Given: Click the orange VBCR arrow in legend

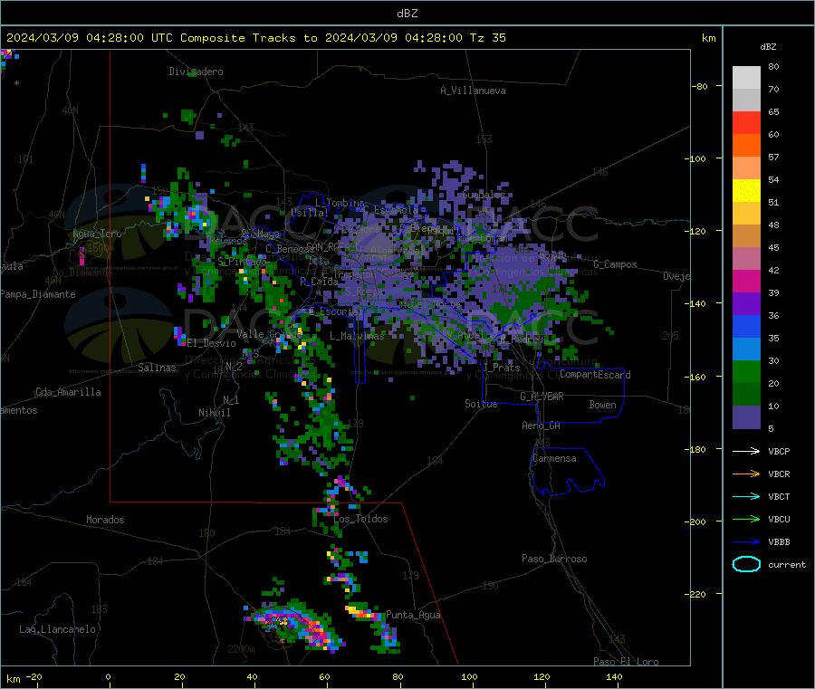Looking at the screenshot, I should pos(746,474).
